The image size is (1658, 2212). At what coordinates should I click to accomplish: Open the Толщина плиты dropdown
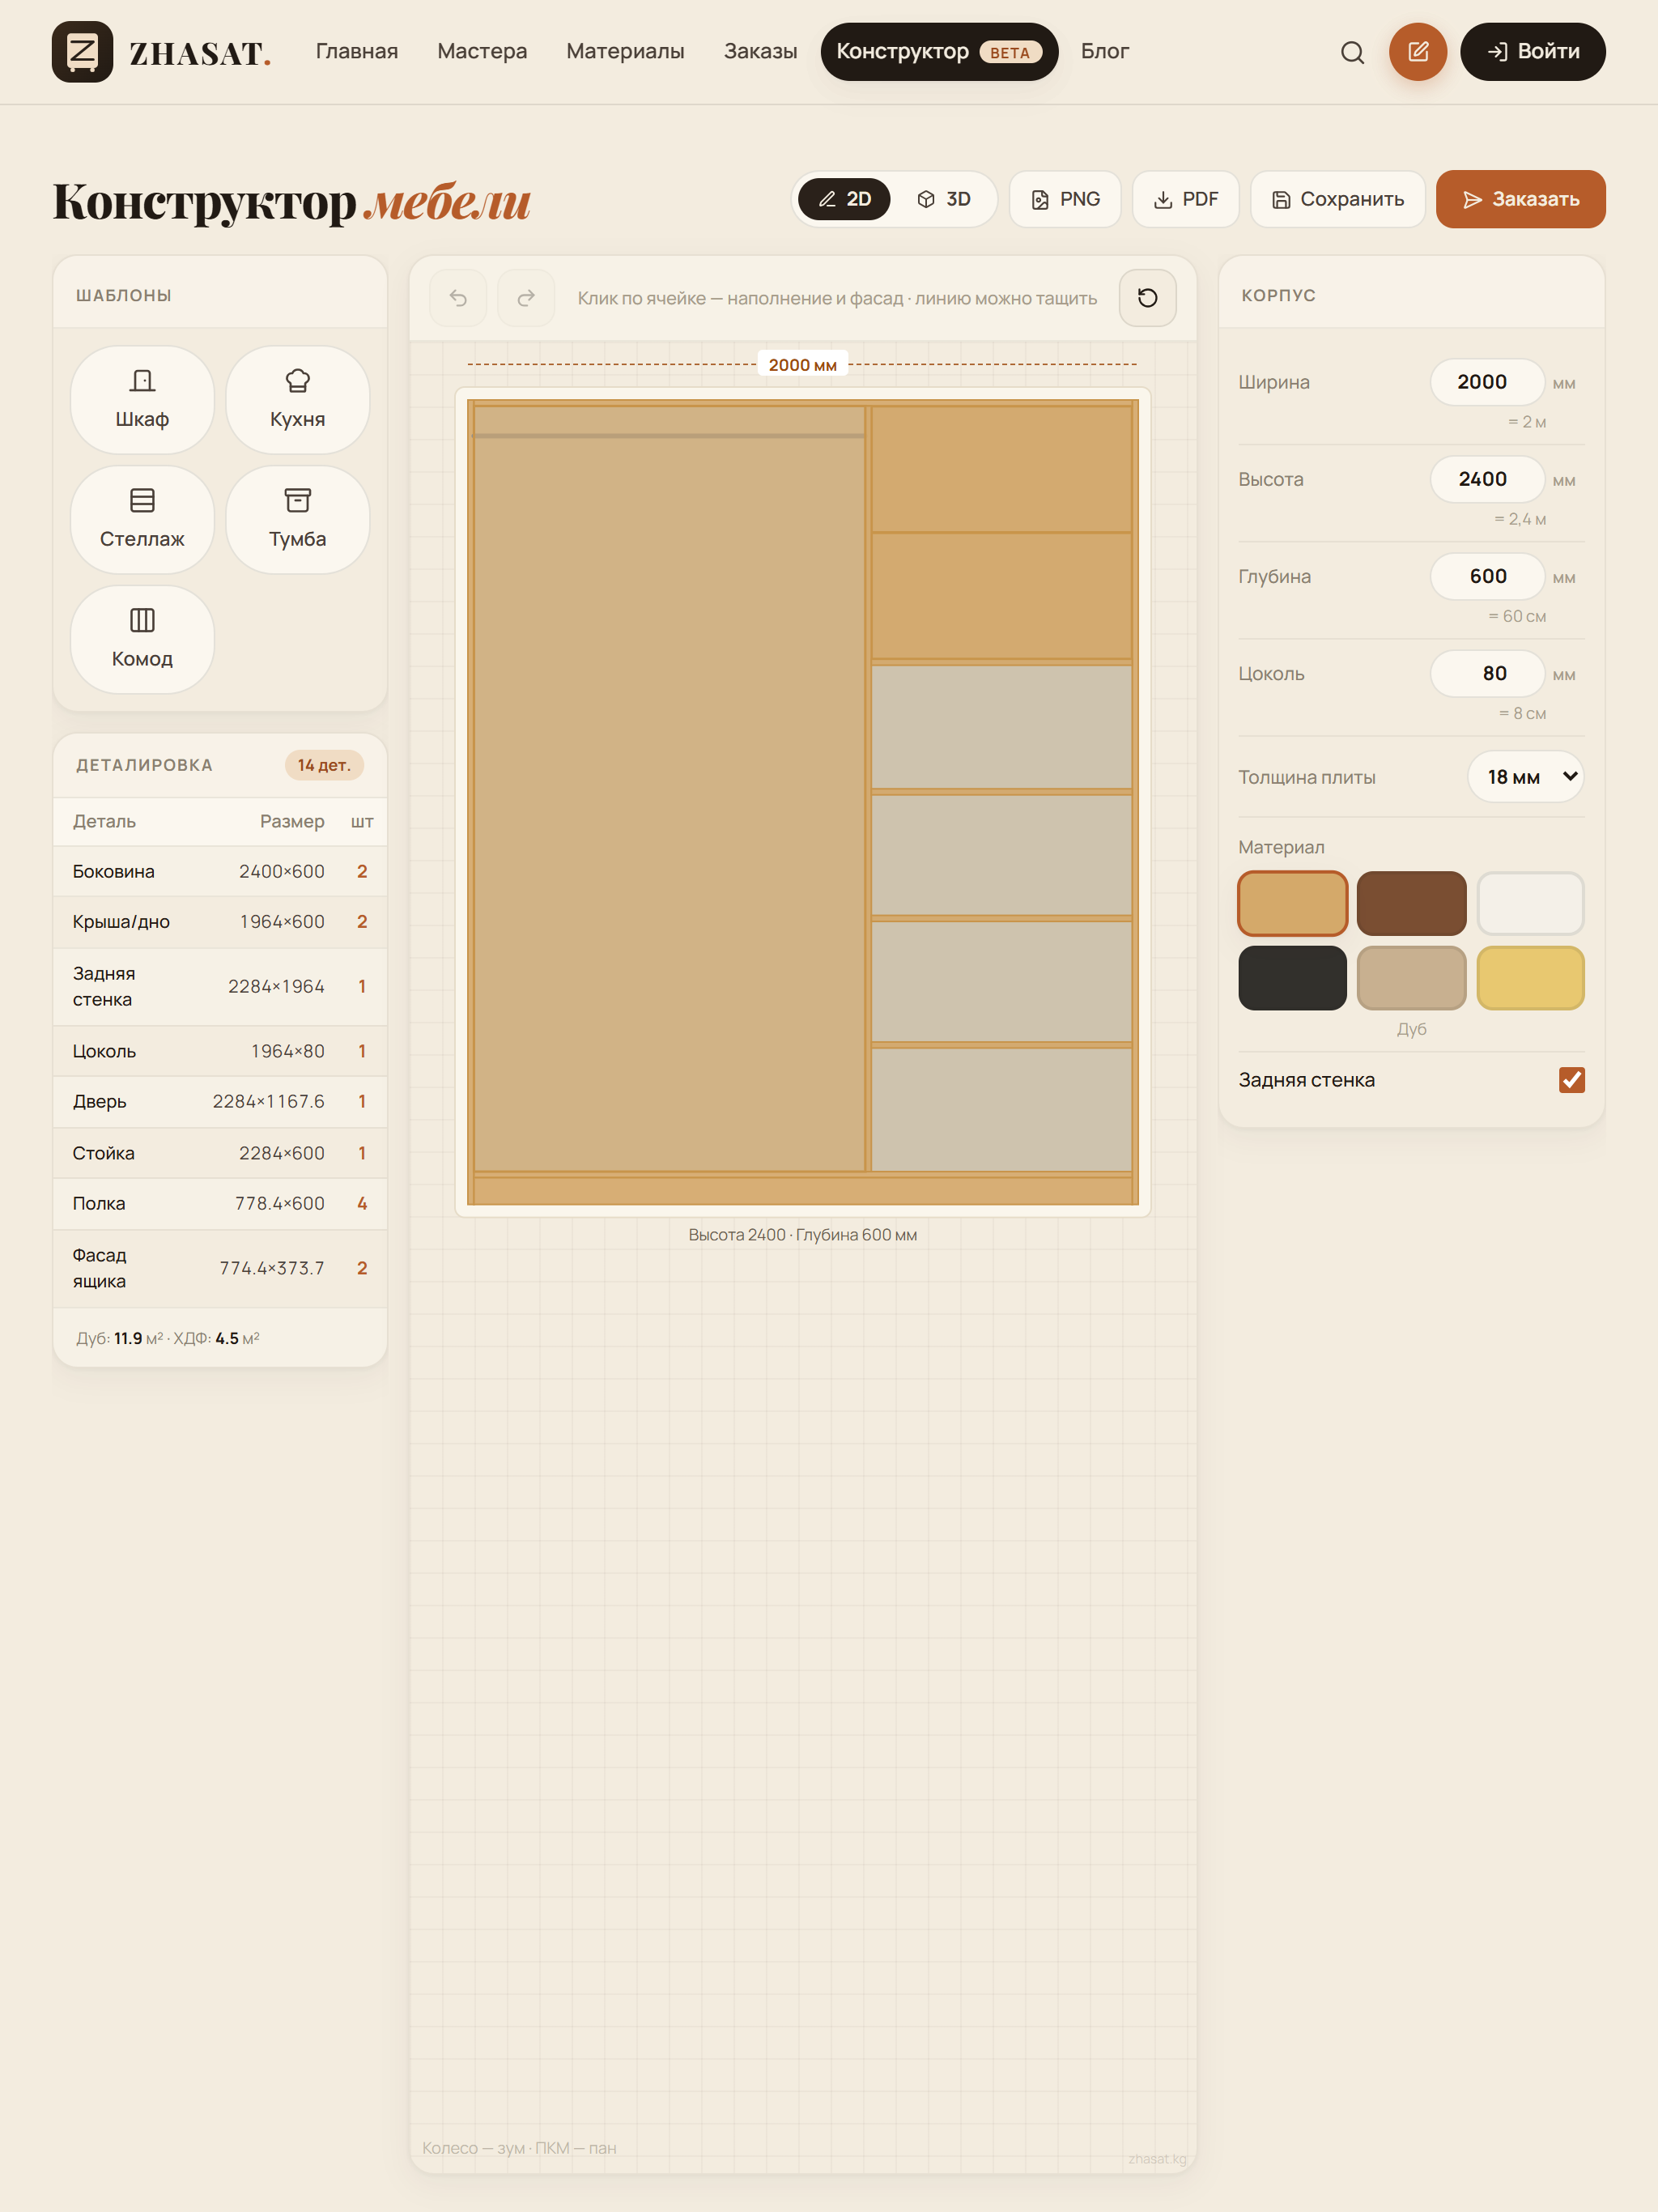pos(1525,777)
